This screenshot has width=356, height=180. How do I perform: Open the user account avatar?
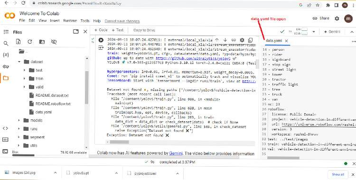(348, 18)
